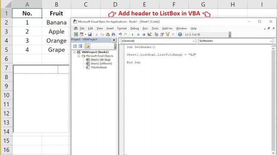The width and height of the screenshot is (277, 155).
Task: Open the Format menu
Action: click(122, 28)
